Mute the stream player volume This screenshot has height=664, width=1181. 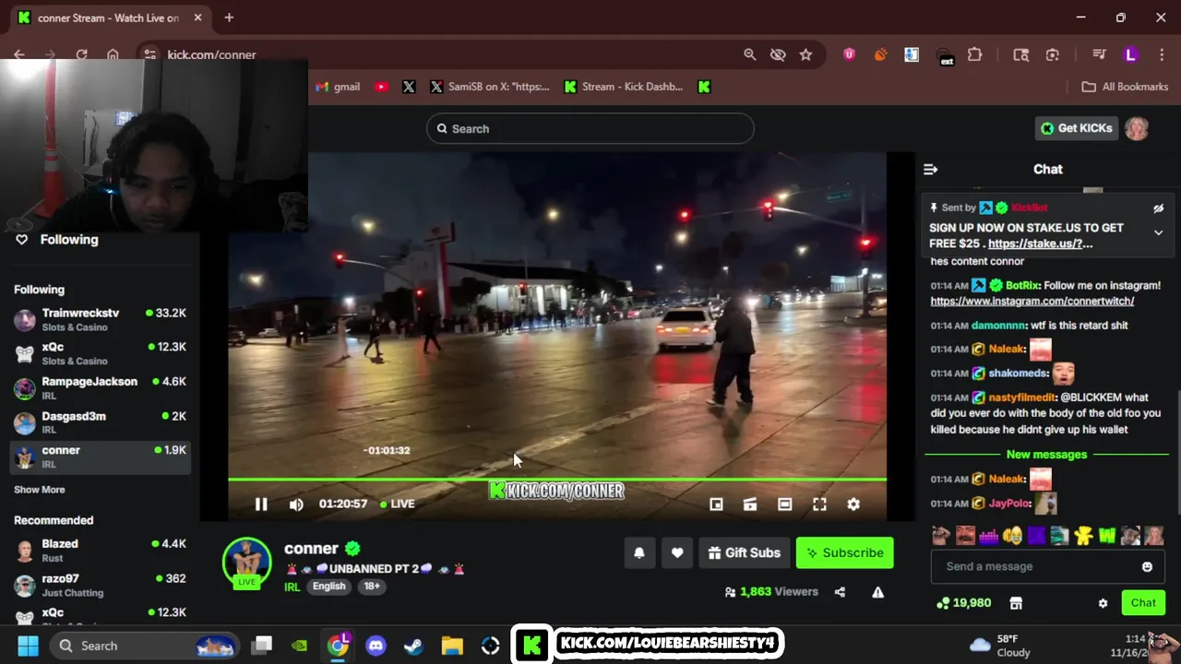[296, 504]
